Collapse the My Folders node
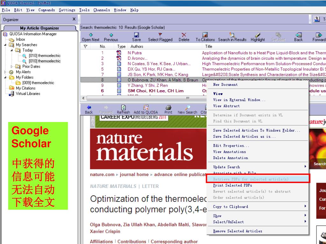 point(5,78)
